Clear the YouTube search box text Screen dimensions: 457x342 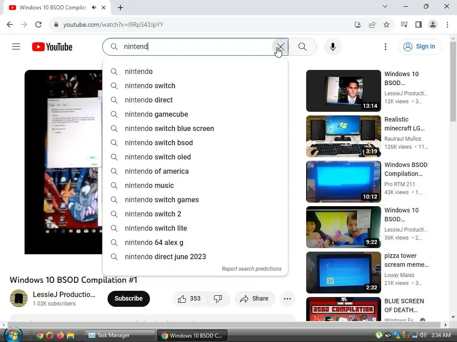point(280,46)
